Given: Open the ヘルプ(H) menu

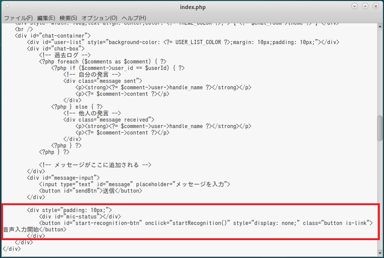Looking at the screenshot, I should pos(134,18).
